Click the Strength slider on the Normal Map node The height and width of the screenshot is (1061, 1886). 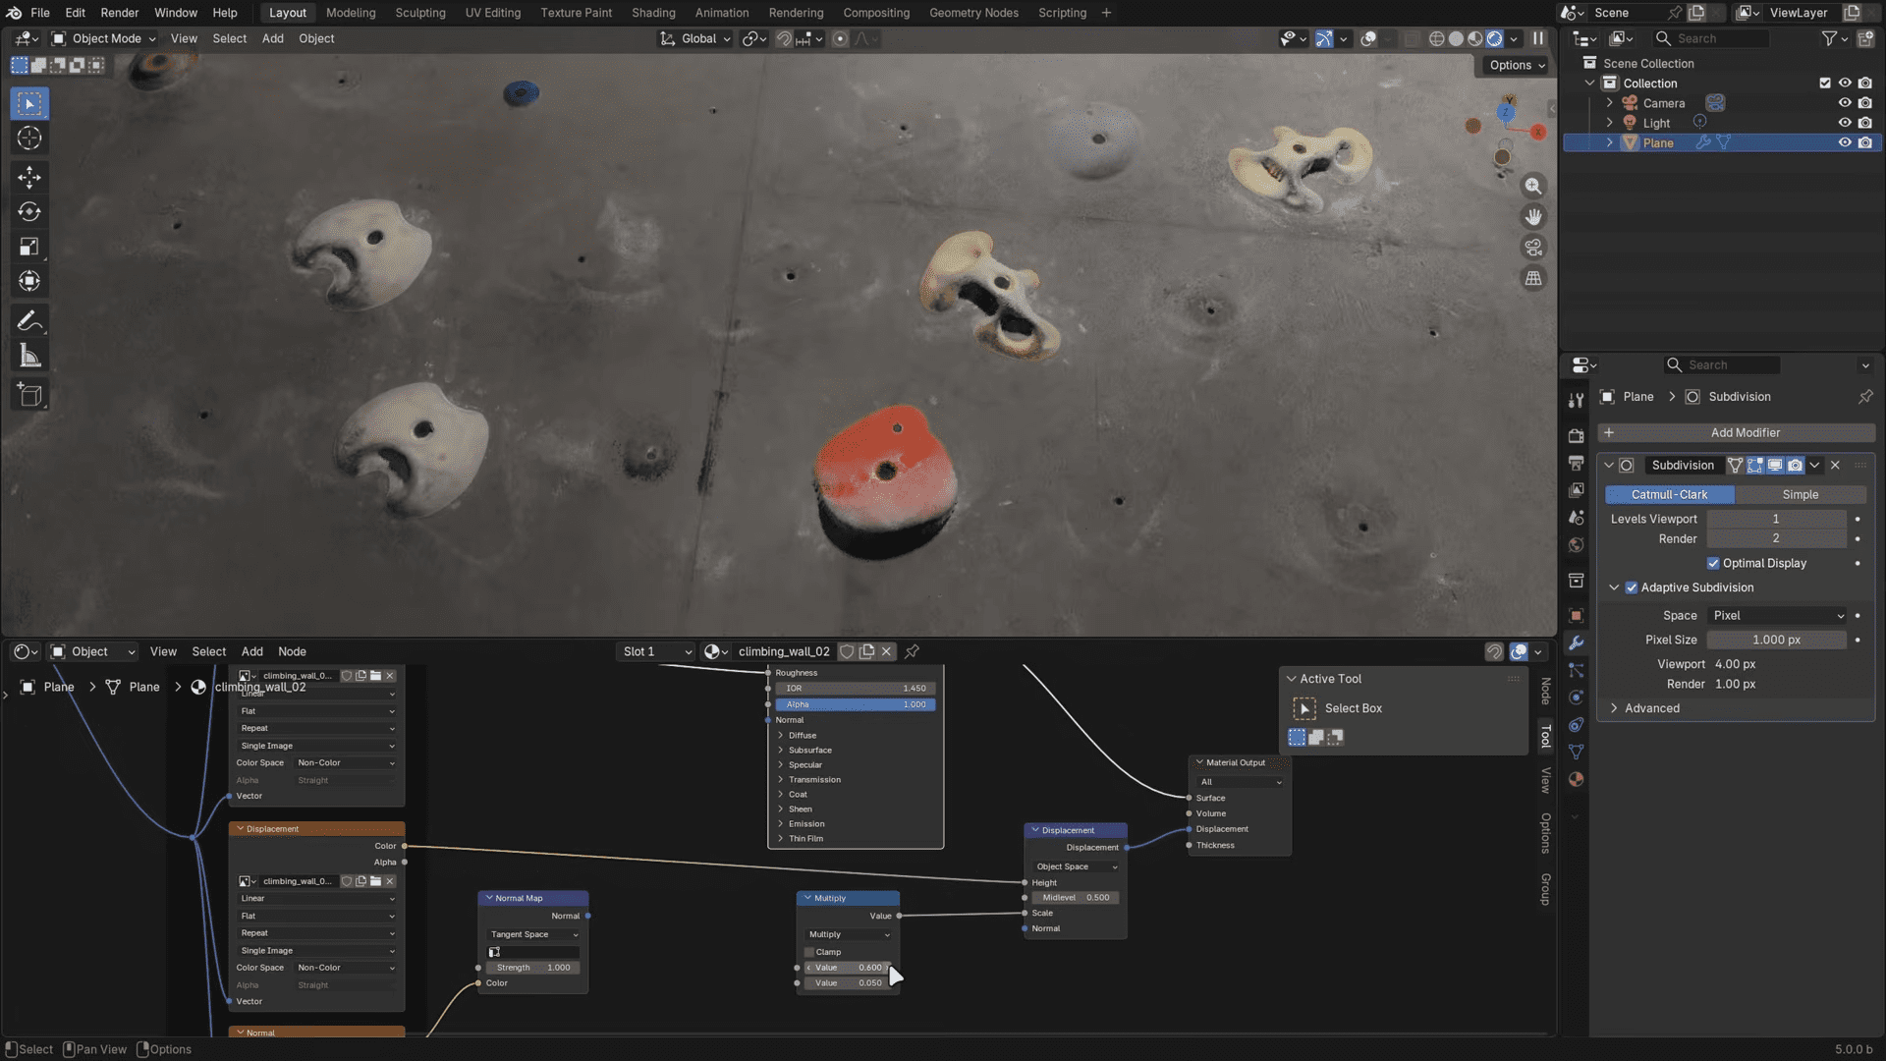click(531, 967)
